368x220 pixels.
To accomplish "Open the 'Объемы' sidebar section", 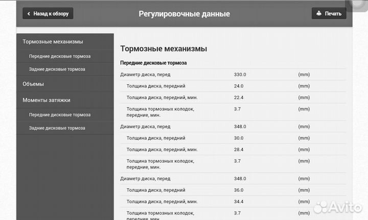I will tap(65, 84).
